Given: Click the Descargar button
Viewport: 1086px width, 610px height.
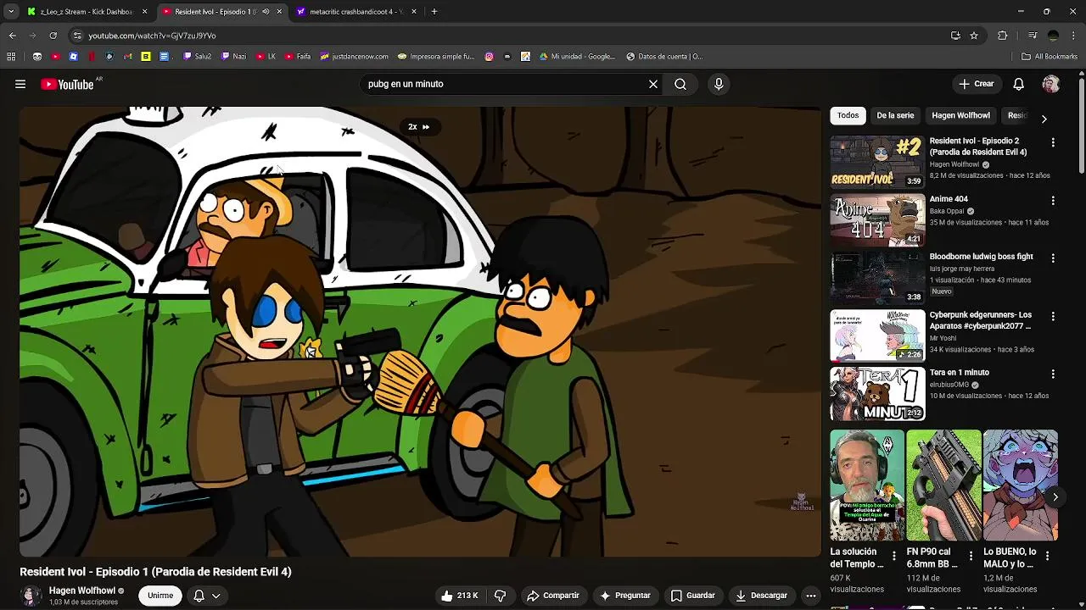Looking at the screenshot, I should (761, 596).
